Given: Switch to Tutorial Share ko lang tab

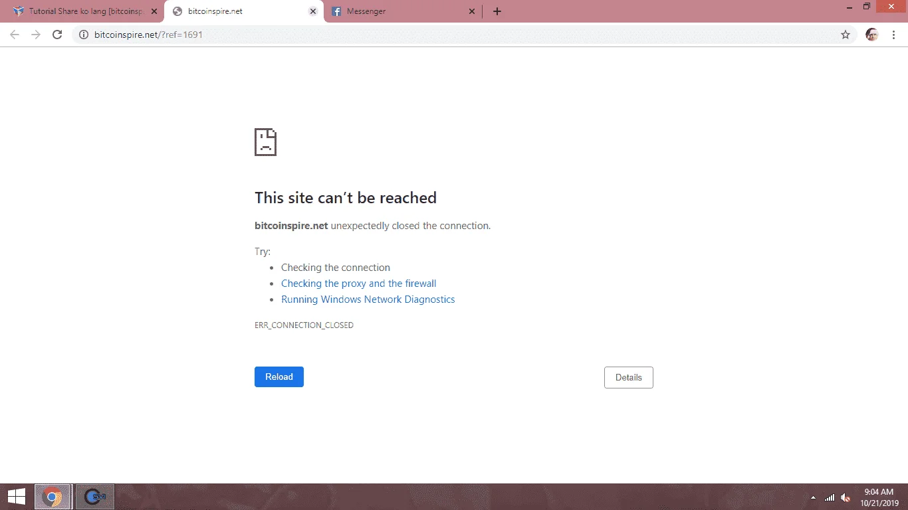Looking at the screenshot, I should coord(84,11).
